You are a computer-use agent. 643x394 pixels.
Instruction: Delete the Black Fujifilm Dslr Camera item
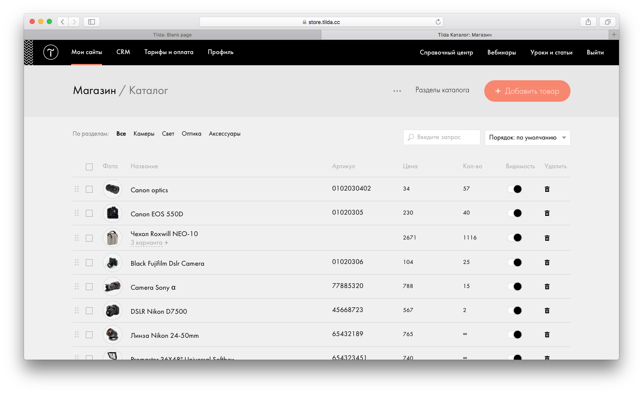coord(547,262)
